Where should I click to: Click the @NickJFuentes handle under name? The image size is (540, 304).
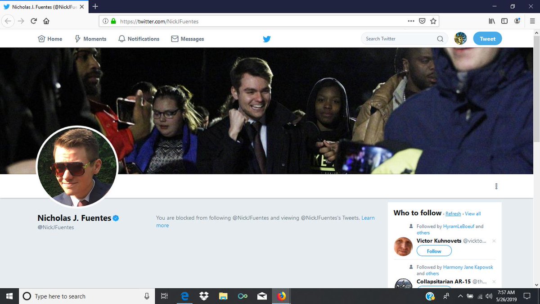click(x=56, y=227)
